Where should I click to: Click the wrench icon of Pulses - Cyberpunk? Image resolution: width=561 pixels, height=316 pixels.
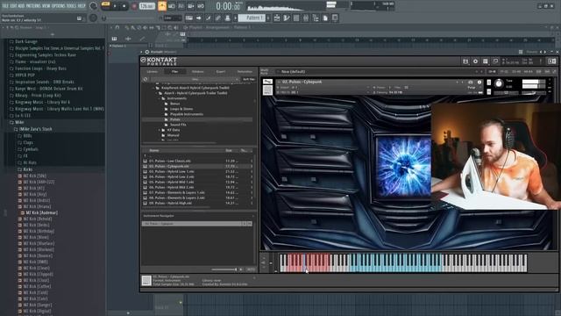click(267, 82)
